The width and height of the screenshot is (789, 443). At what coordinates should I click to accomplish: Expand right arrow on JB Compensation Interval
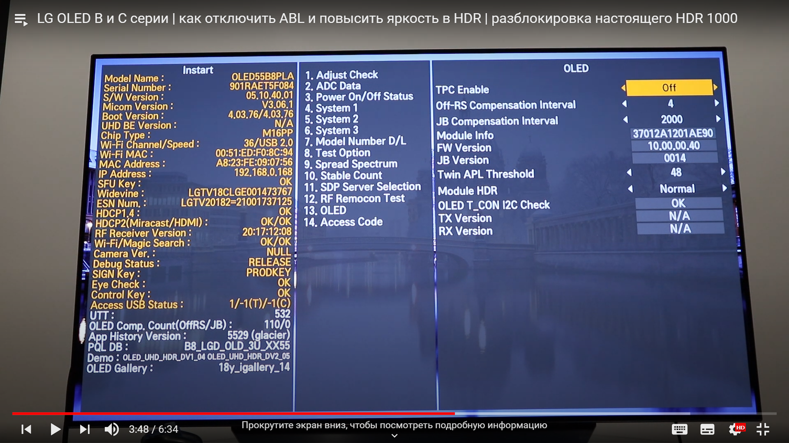pyautogui.click(x=717, y=120)
